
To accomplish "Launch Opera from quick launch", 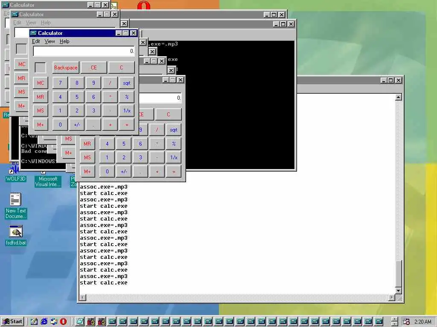I will pyautogui.click(x=64, y=321).
